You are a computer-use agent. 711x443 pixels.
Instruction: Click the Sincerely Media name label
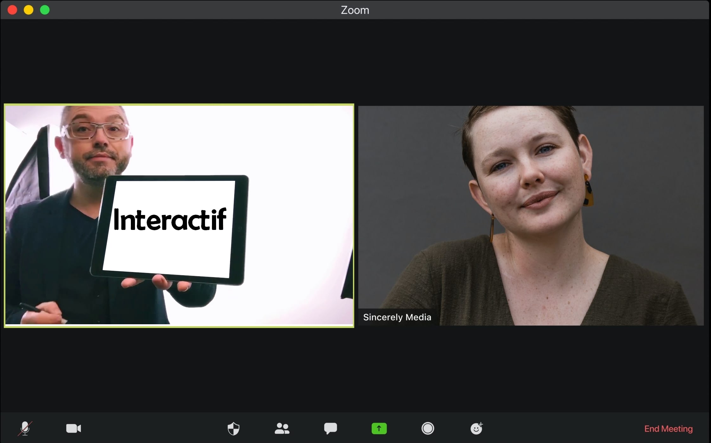pyautogui.click(x=397, y=317)
